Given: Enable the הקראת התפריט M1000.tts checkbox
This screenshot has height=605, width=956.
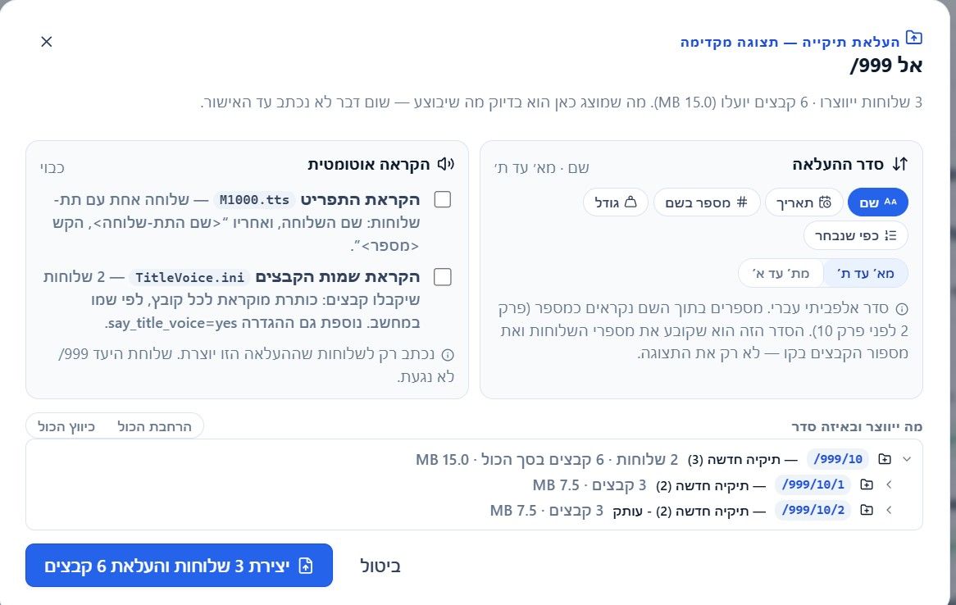Looking at the screenshot, I should [442, 199].
